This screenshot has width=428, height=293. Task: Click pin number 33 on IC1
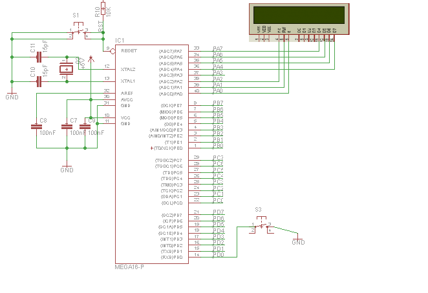[197, 48]
